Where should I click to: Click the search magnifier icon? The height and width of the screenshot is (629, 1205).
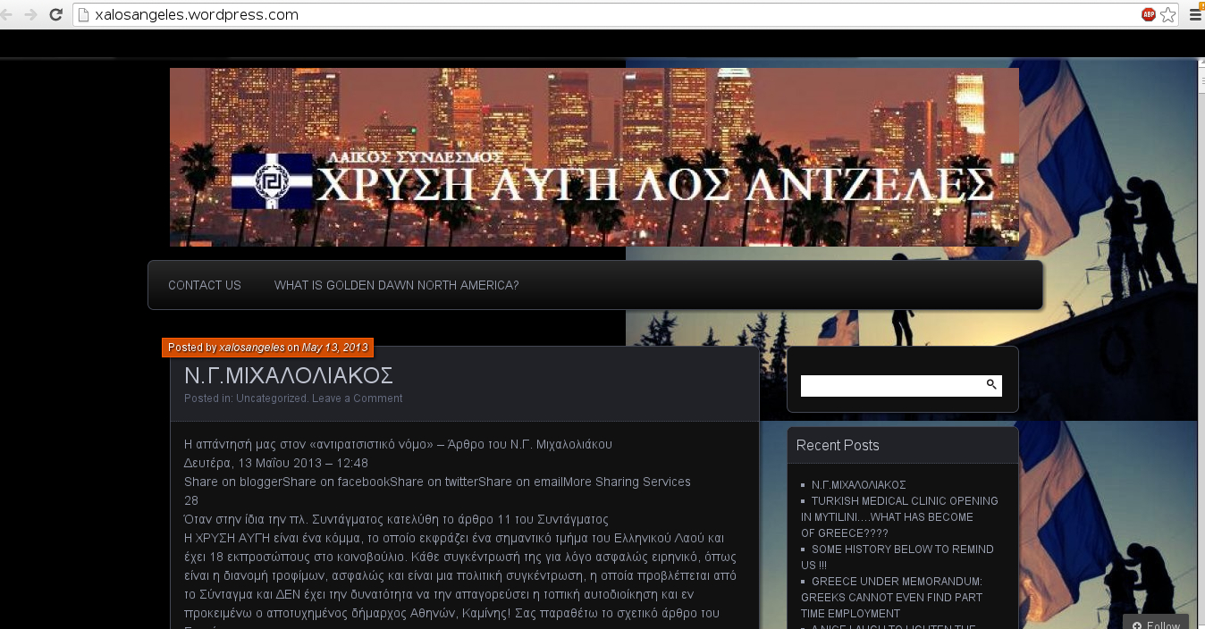(x=991, y=385)
